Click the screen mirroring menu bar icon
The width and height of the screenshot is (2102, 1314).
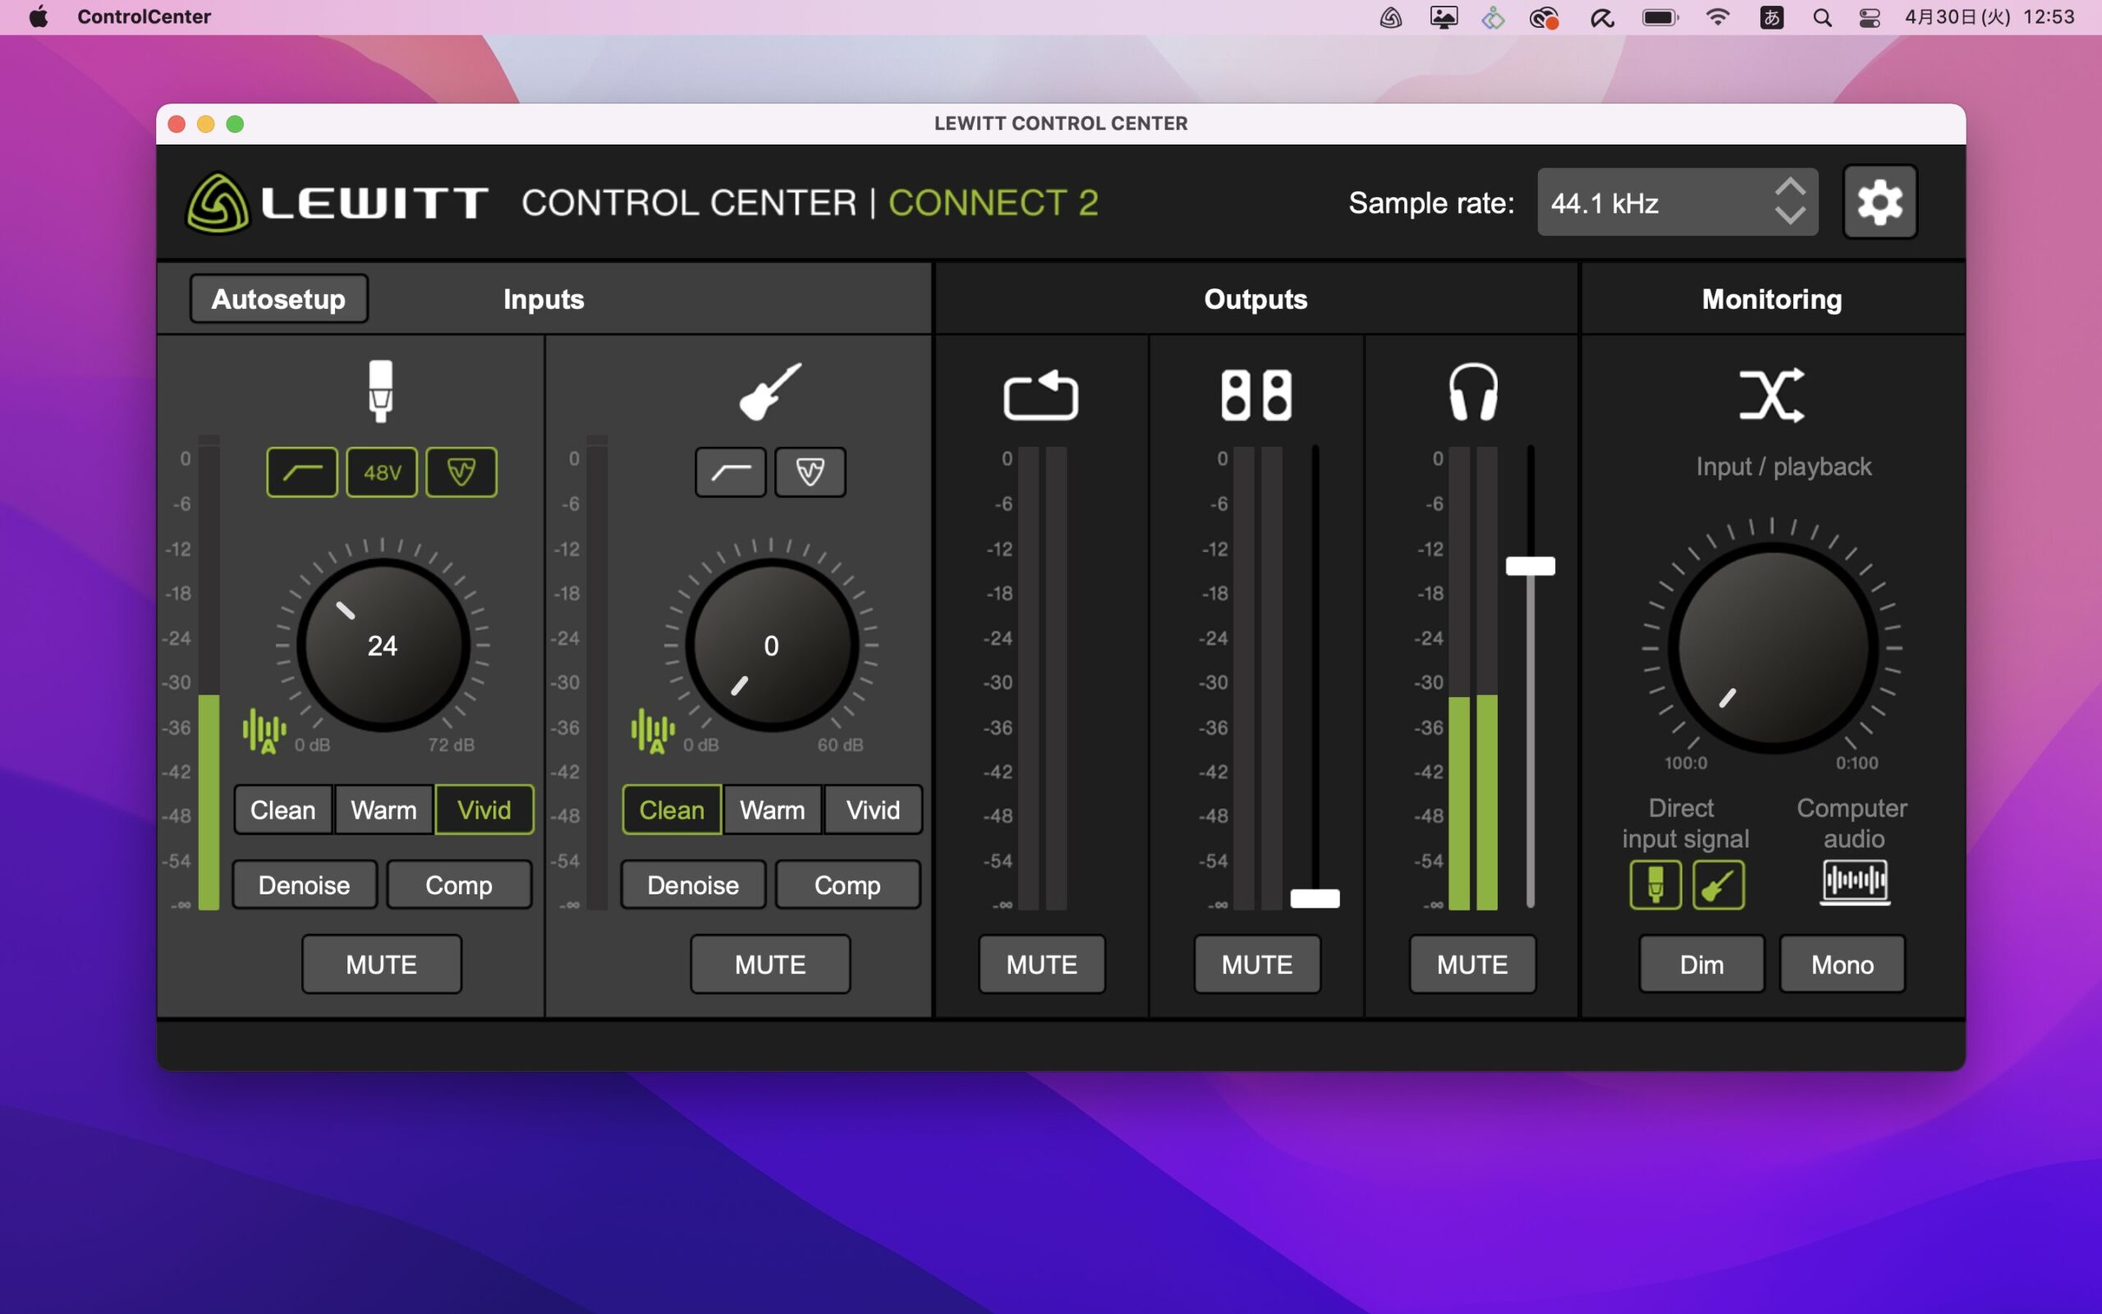(x=1443, y=17)
